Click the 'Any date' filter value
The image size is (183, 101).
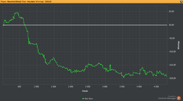[31, 2]
